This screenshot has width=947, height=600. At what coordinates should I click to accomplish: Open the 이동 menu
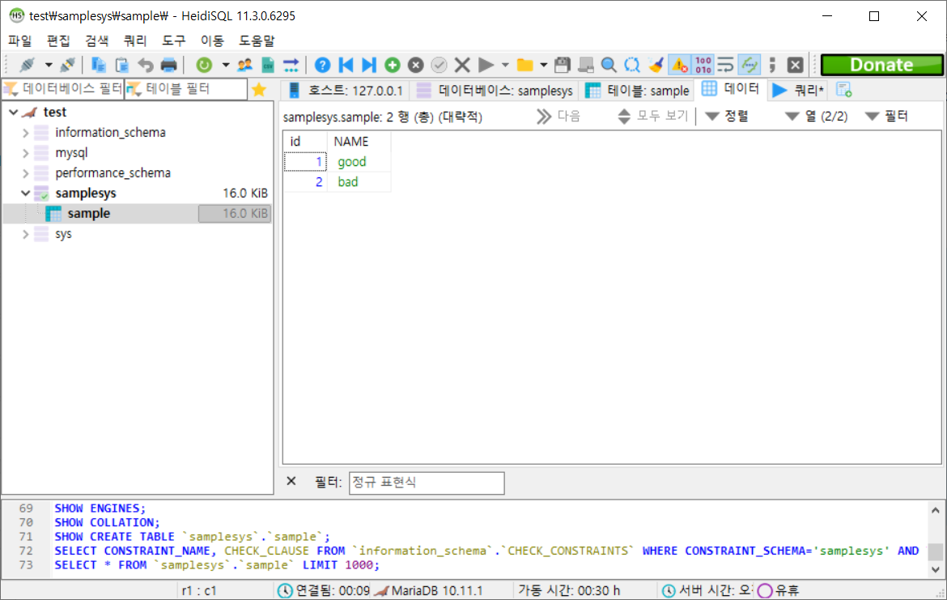[x=212, y=40]
